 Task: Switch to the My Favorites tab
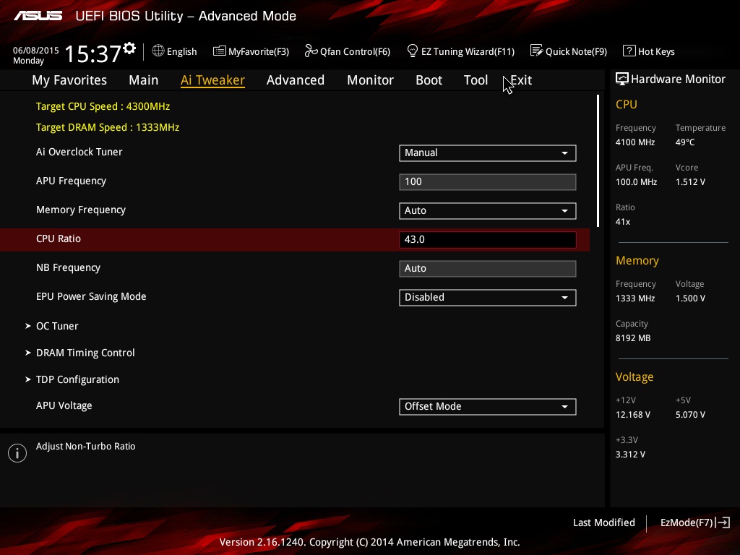pos(69,80)
